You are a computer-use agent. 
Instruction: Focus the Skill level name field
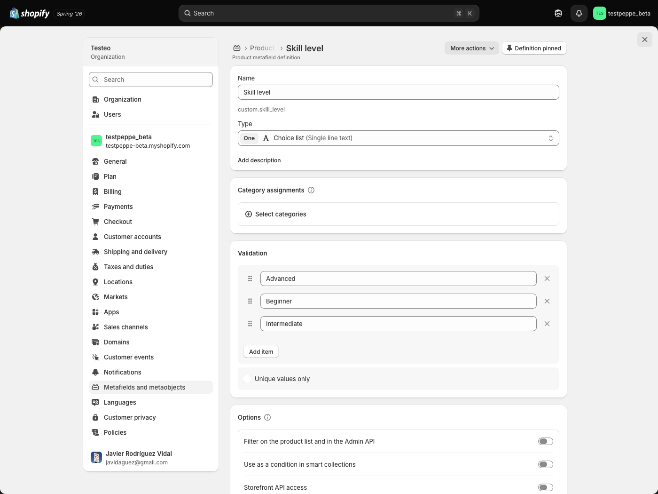coord(399,92)
